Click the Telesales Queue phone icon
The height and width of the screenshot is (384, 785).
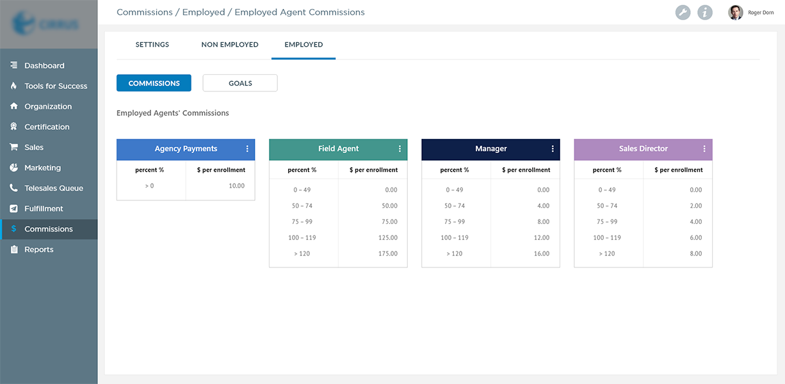pyautogui.click(x=13, y=188)
